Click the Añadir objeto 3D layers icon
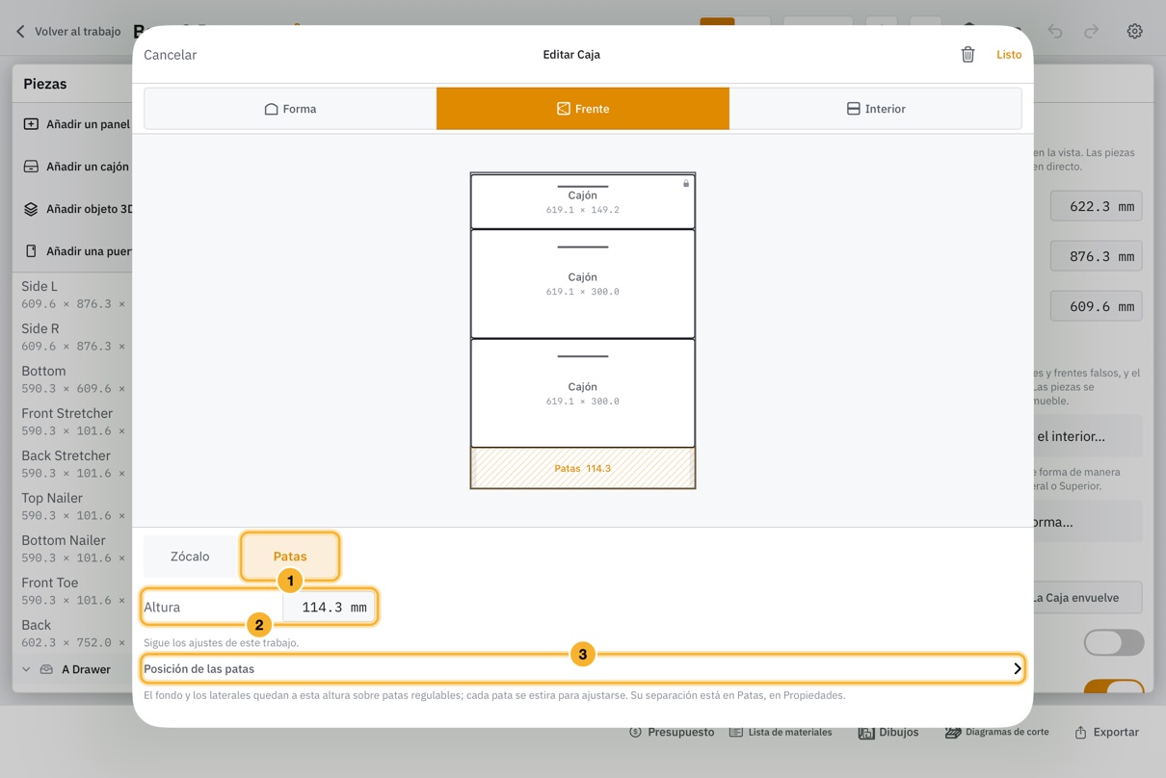The height and width of the screenshot is (778, 1166). [x=31, y=209]
